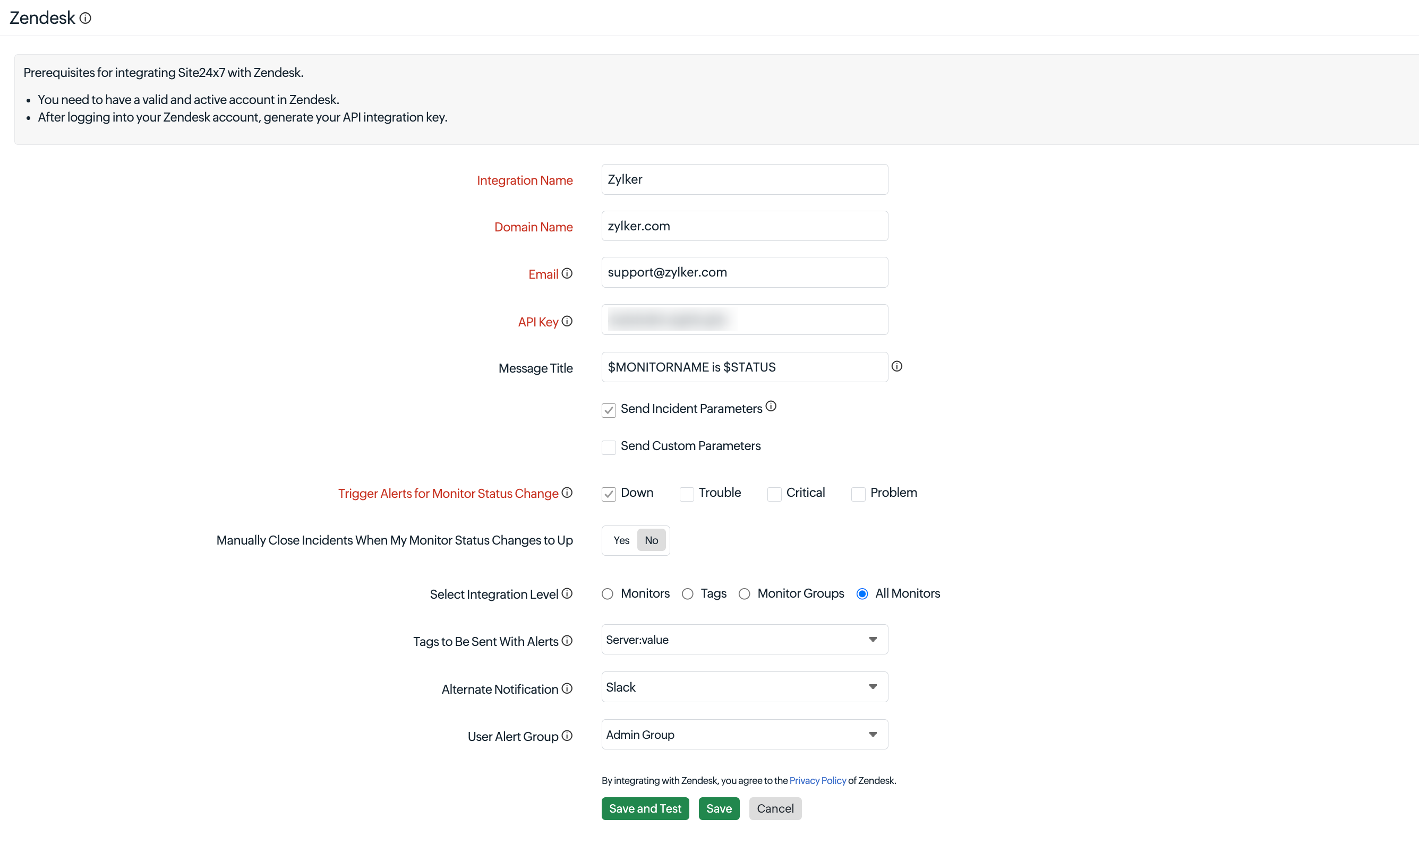This screenshot has height=862, width=1419.
Task: Click the green Save button
Action: point(719,808)
